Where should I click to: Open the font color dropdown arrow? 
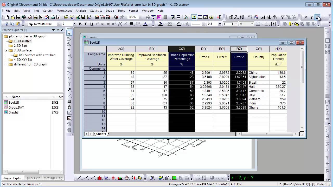point(149,24)
